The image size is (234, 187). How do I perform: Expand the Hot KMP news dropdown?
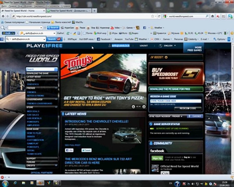[87, 39]
